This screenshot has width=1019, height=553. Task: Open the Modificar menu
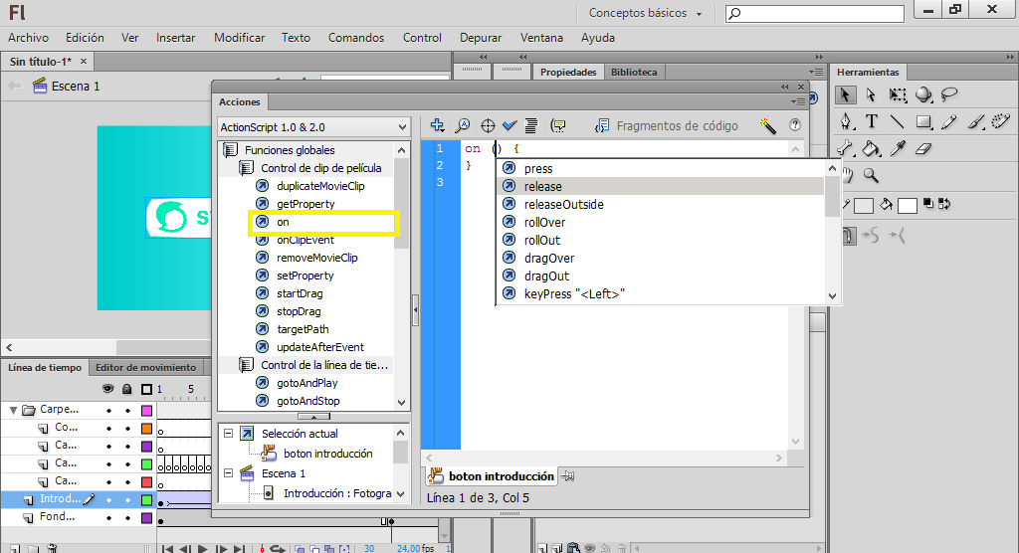point(239,38)
